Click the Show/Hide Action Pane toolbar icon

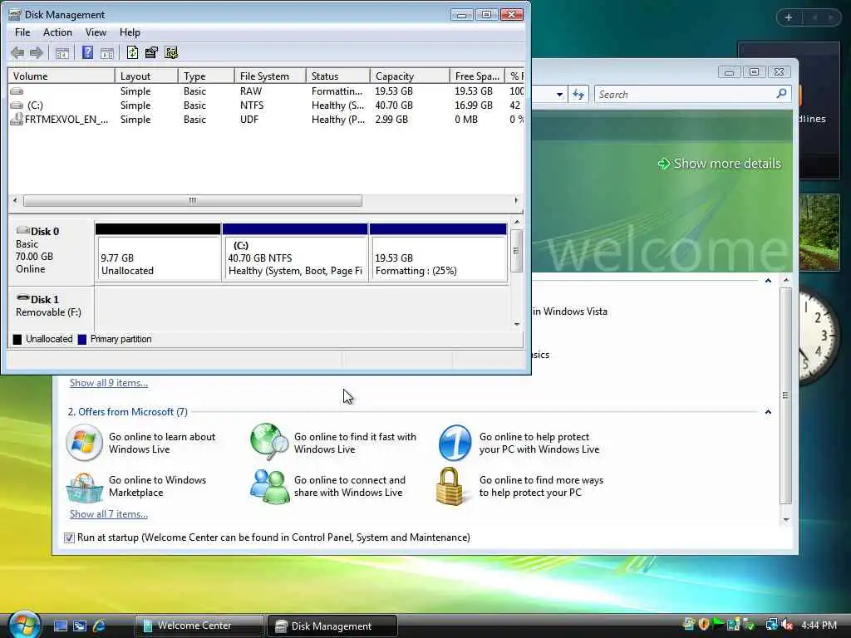coord(107,52)
